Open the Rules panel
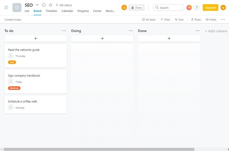The width and height of the screenshot is (229, 151). pyautogui.click(x=196, y=20)
